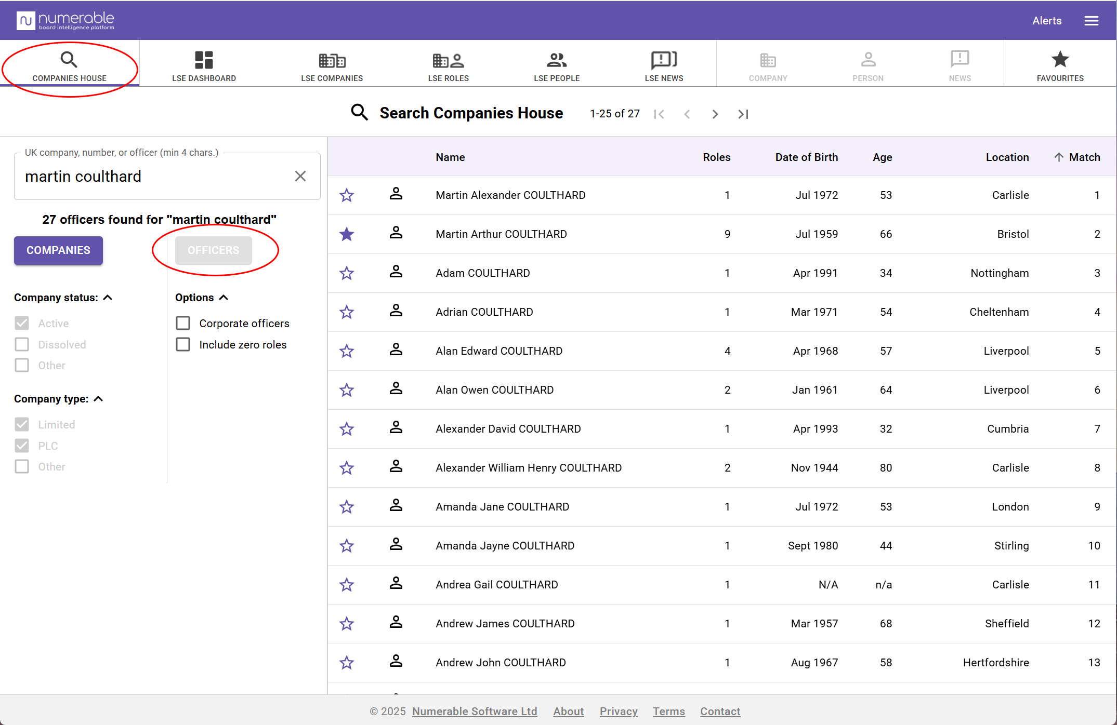Screen dimensions: 1117x725
Task: Enable the Corporate officers checkbox
Action: (x=183, y=323)
